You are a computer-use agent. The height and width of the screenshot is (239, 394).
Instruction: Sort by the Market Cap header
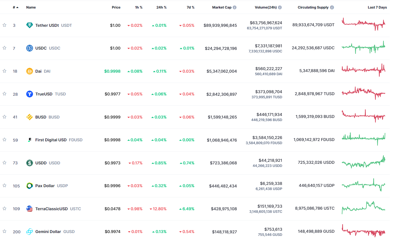[x=222, y=7]
